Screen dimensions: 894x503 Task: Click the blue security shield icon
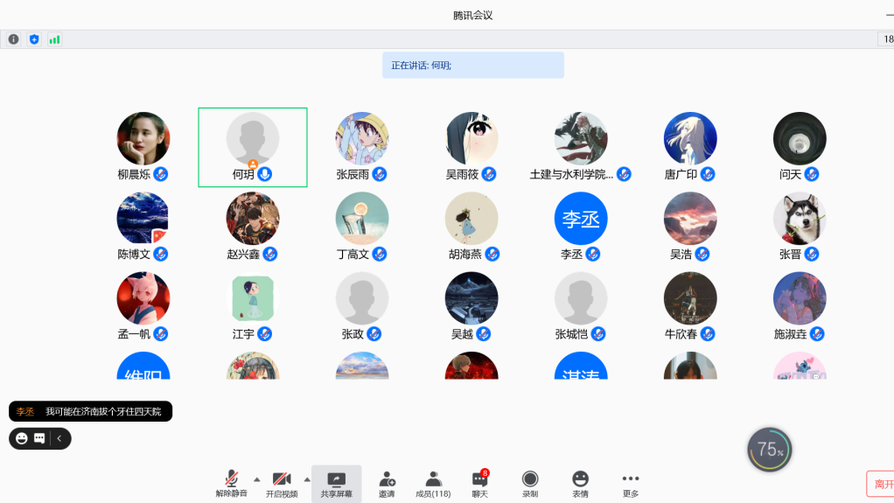click(34, 39)
